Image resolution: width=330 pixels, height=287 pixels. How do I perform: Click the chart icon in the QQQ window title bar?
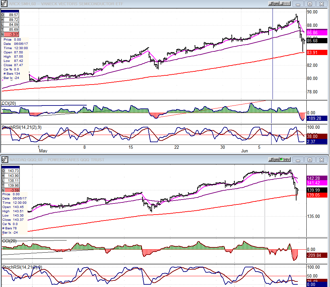[x=5, y=160]
